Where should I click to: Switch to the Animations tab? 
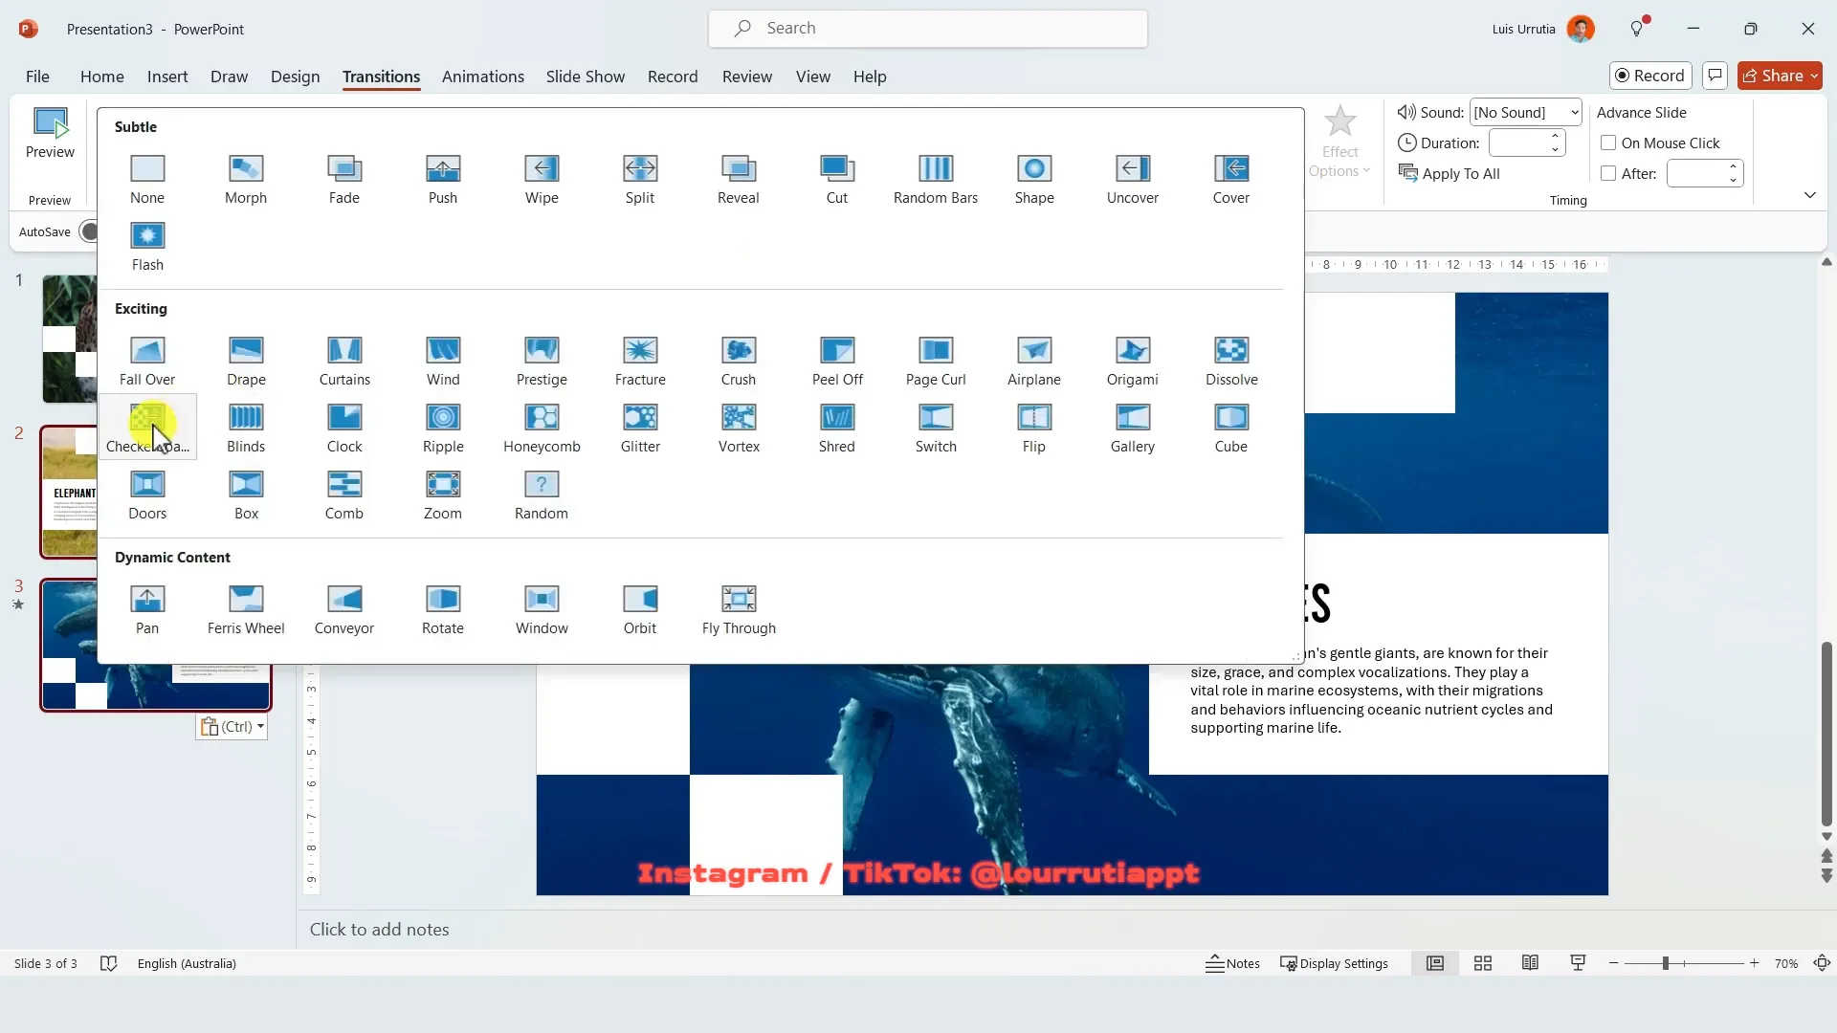pos(483,77)
